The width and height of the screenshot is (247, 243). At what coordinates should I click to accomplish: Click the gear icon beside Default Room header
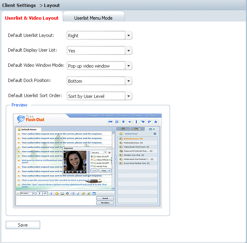[154, 134]
